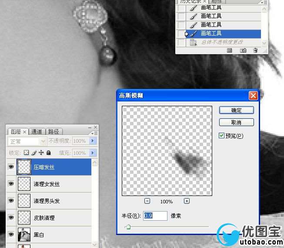284x248 pixels.
Task: Close the layers panel with X
Action: pyautogui.click(x=96, y=127)
